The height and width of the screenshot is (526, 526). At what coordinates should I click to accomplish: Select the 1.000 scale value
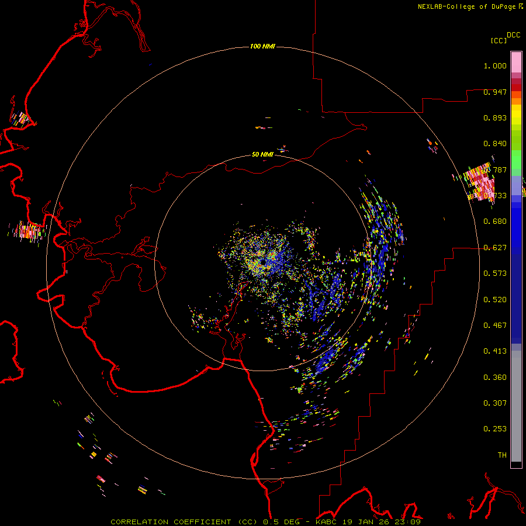pyautogui.click(x=495, y=65)
